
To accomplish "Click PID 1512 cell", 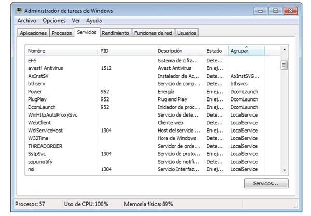I will point(106,68).
